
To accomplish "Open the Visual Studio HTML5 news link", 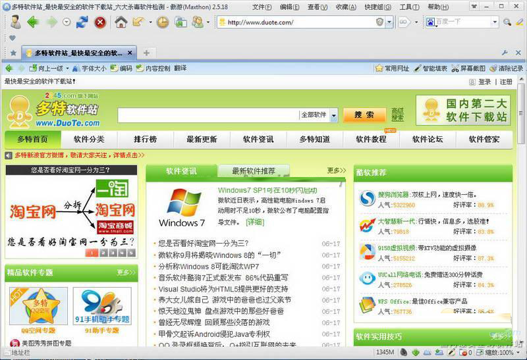I will click(223, 289).
